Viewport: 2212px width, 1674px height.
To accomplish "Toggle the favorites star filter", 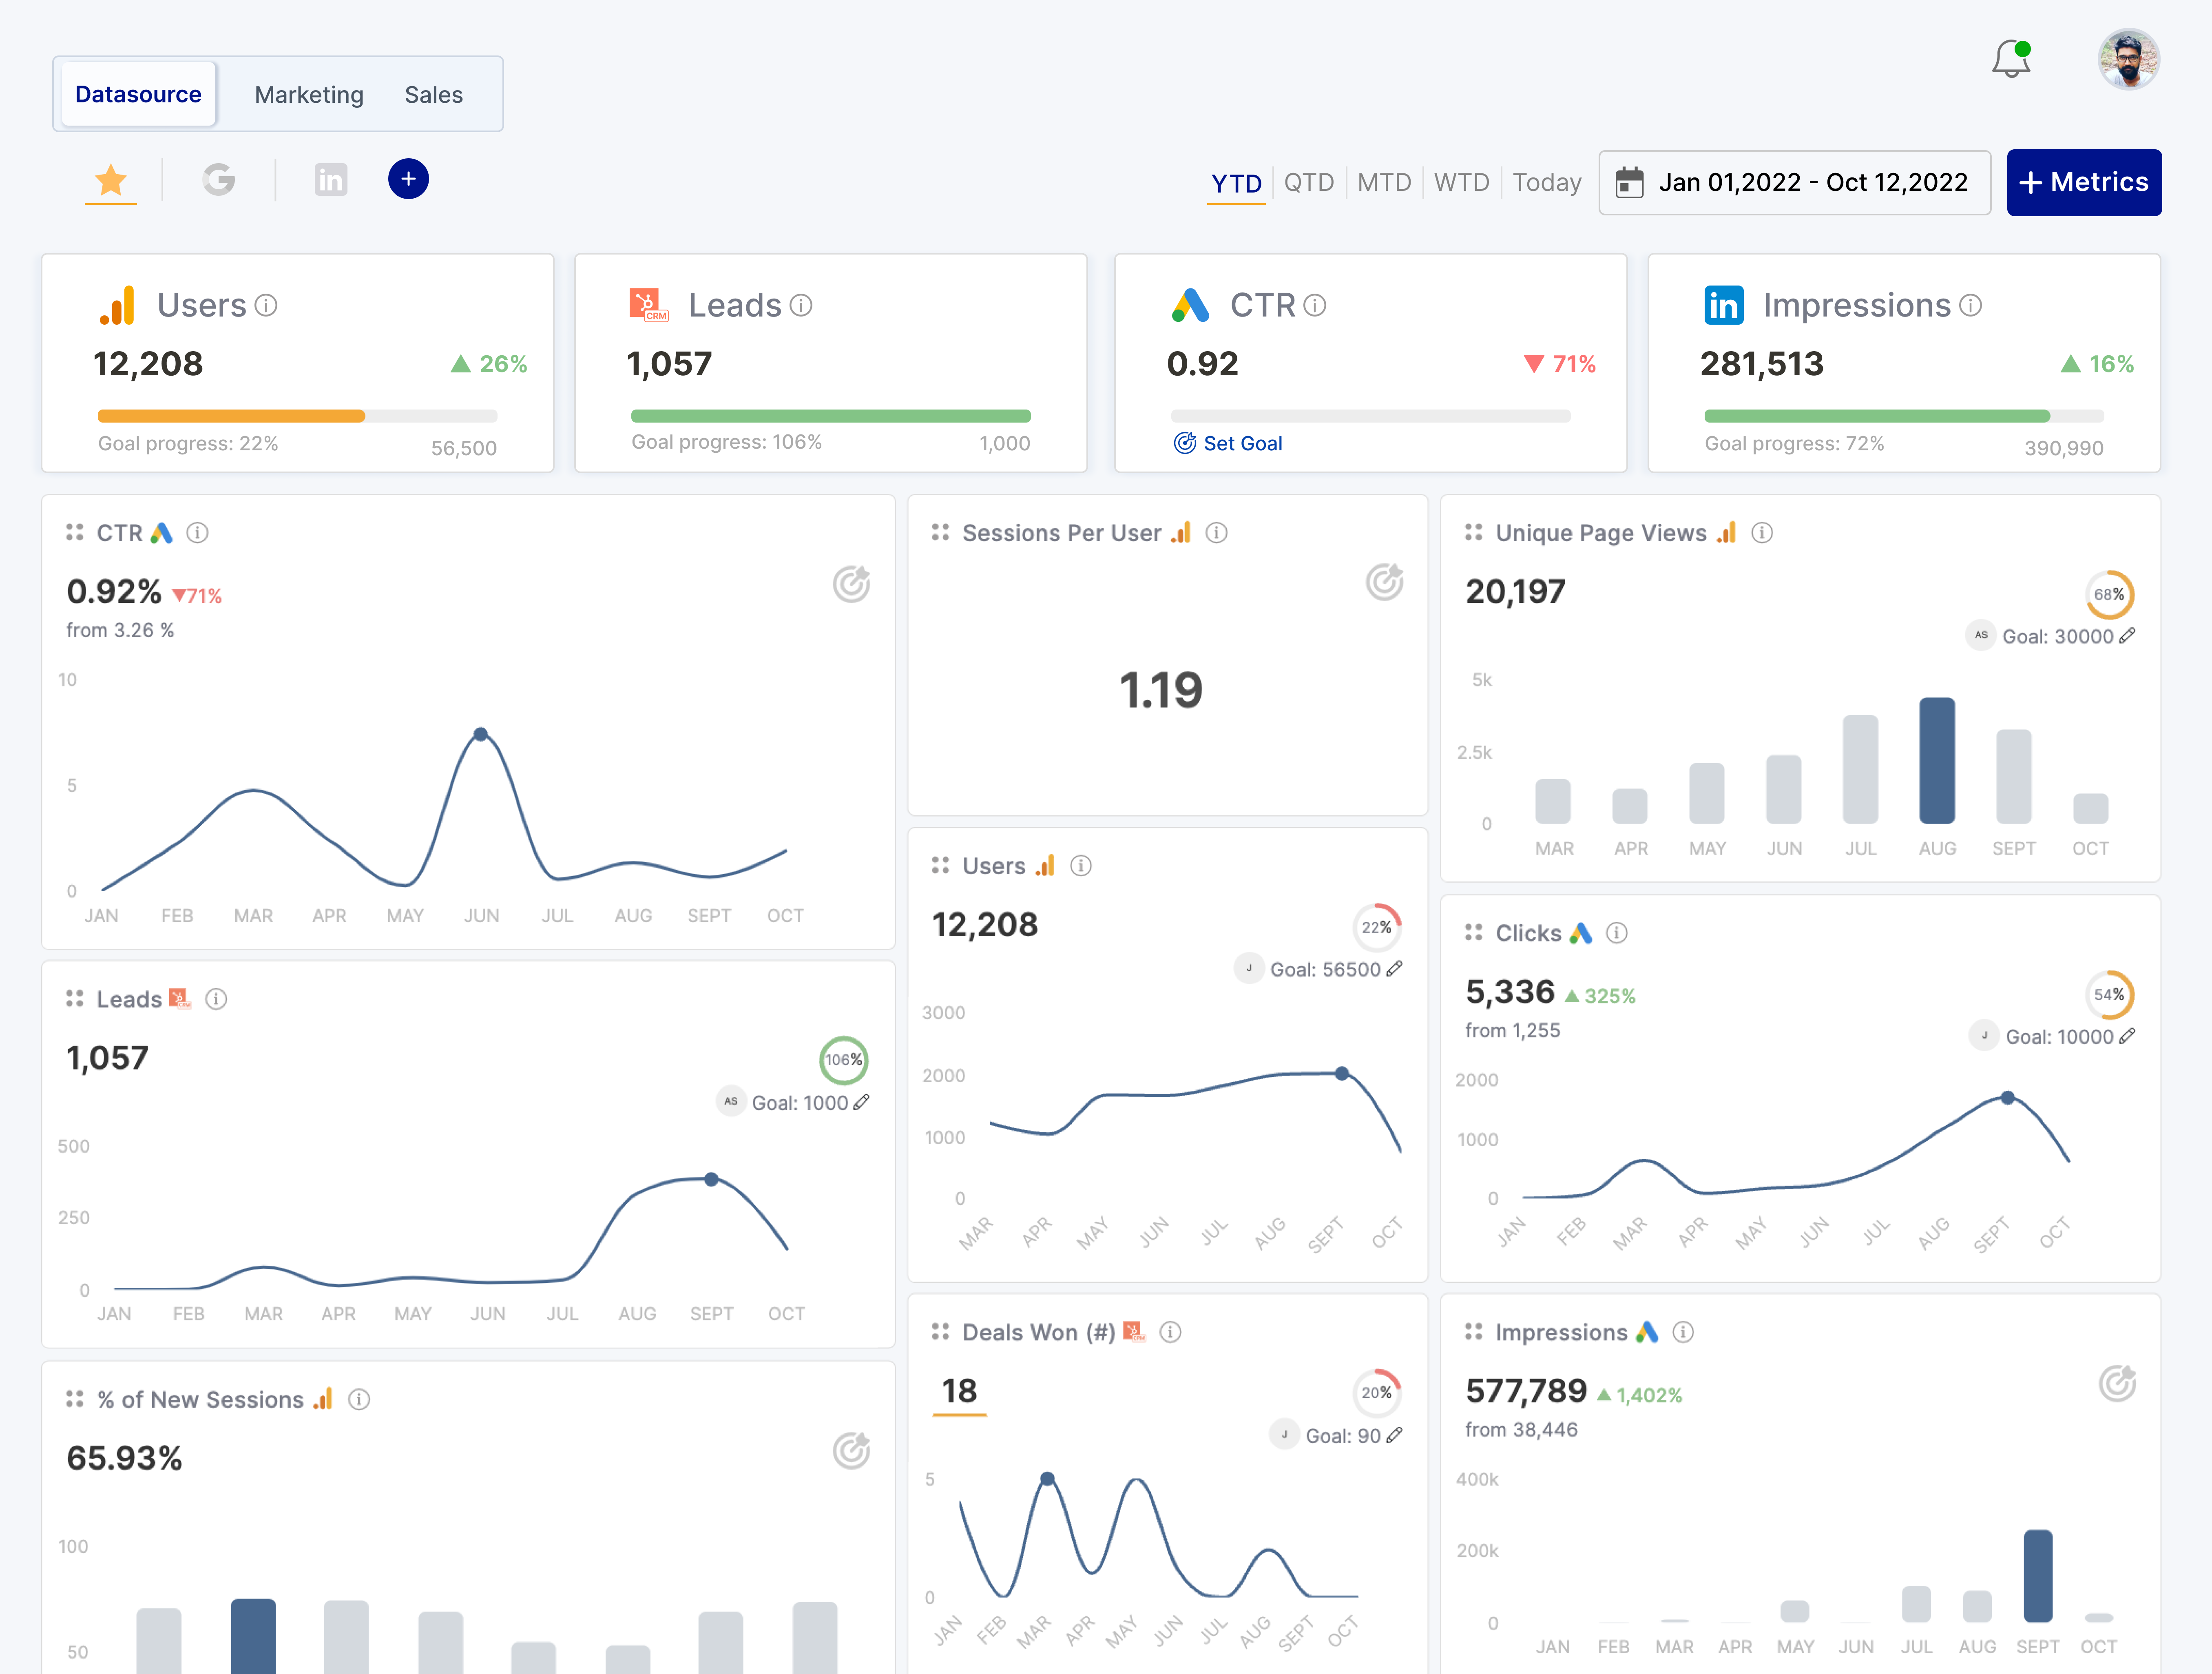I will coord(110,179).
